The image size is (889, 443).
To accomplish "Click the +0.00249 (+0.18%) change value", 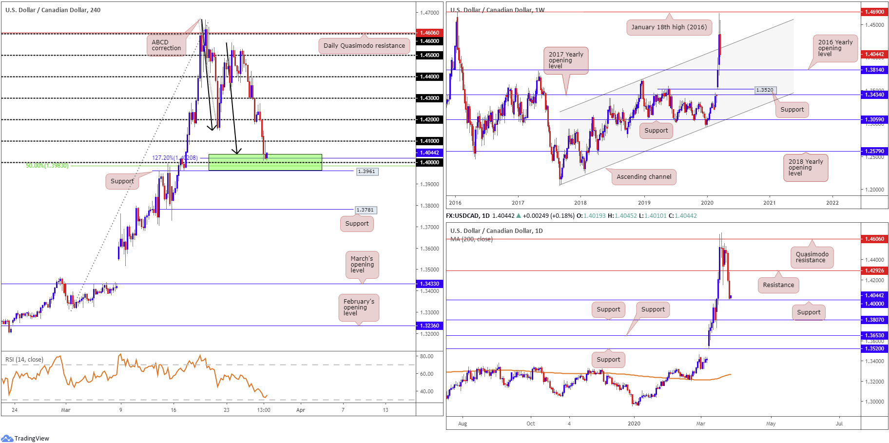I will coord(548,215).
